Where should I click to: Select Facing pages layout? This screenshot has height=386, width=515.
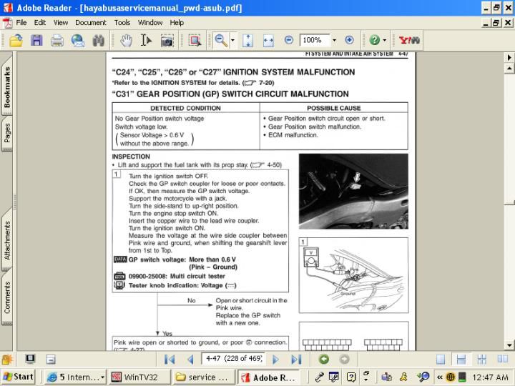(x=503, y=360)
